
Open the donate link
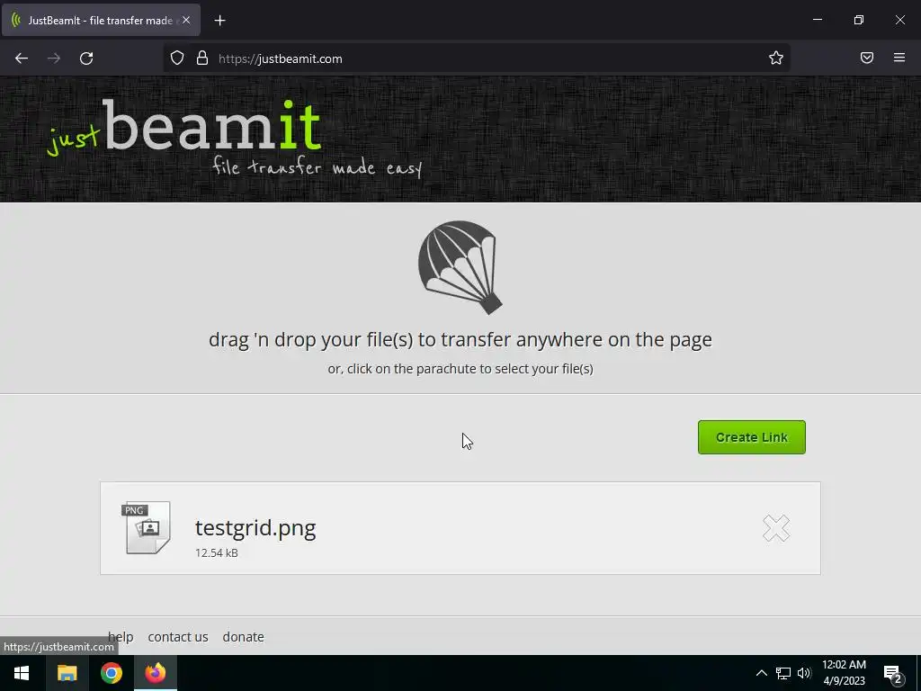243,636
